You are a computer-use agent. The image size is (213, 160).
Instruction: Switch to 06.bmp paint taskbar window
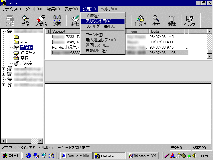point(143,156)
